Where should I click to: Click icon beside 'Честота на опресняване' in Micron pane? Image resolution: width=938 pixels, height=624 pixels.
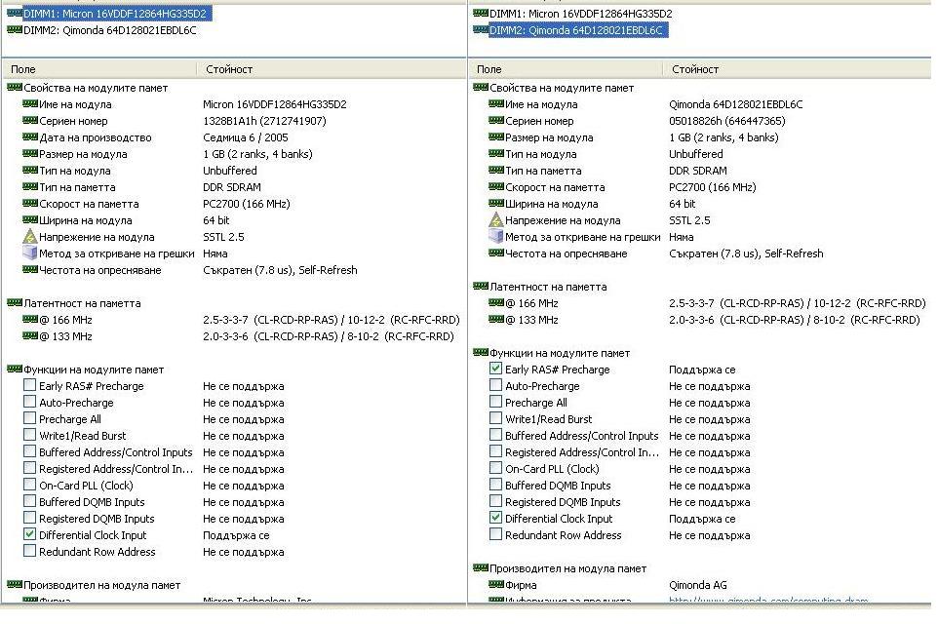tap(30, 270)
